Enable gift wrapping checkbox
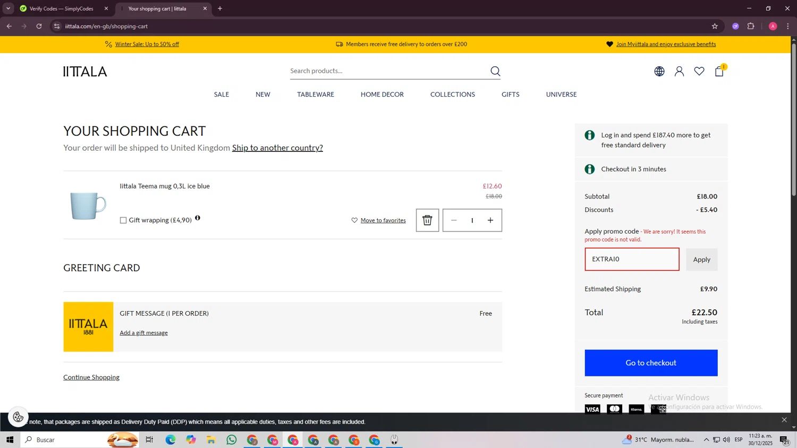This screenshot has height=448, width=797. click(123, 220)
